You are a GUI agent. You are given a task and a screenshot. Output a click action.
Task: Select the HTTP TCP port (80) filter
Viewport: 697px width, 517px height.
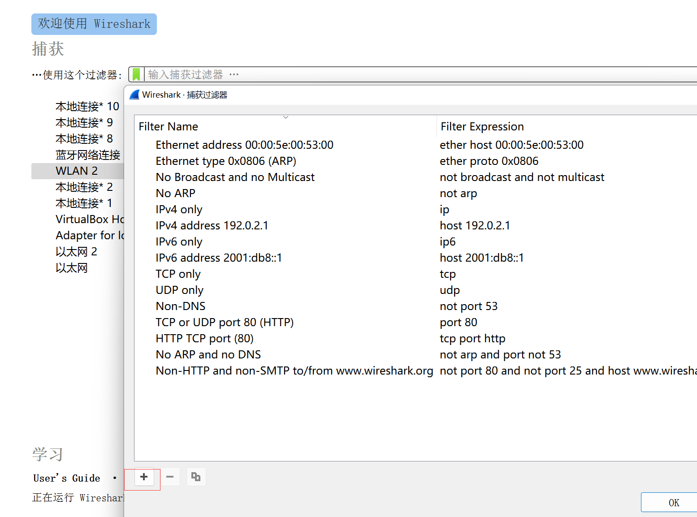click(x=205, y=338)
